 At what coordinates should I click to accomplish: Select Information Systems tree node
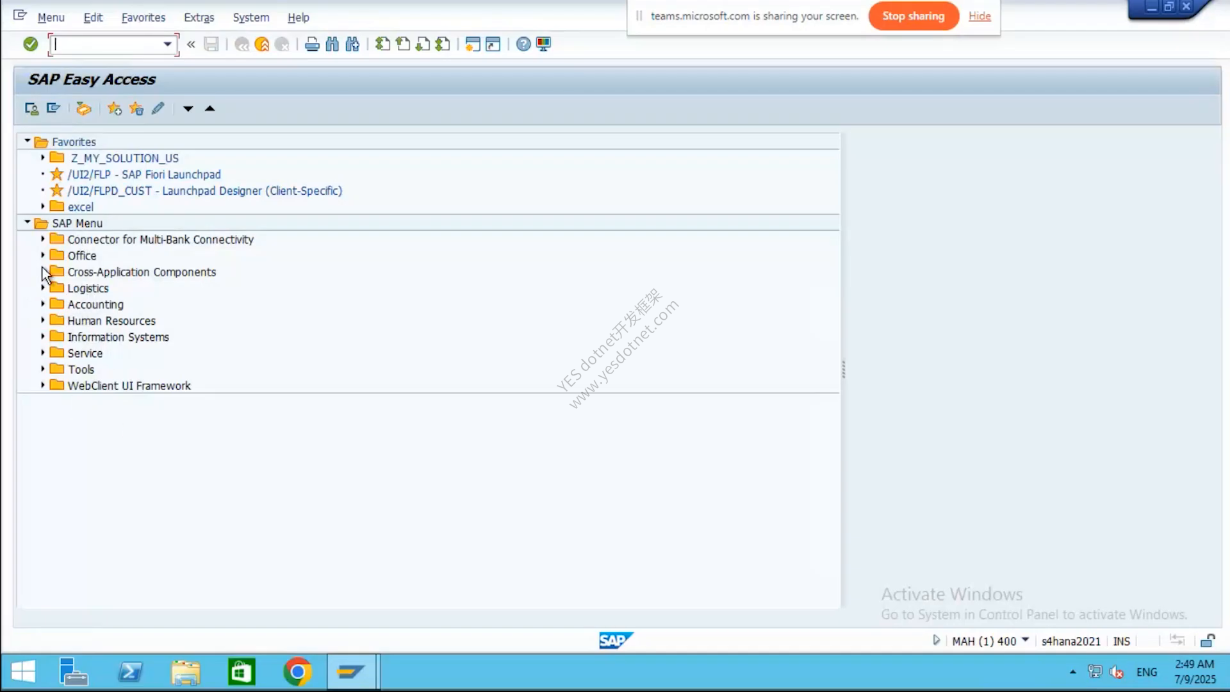tap(119, 337)
